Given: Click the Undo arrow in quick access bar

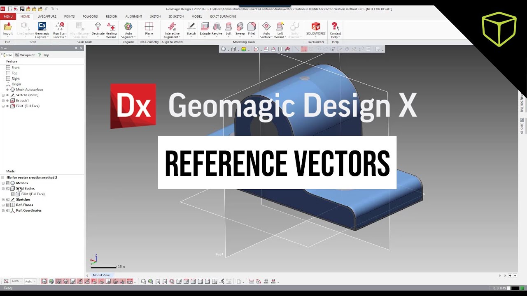Looking at the screenshot, I should tap(46, 9).
